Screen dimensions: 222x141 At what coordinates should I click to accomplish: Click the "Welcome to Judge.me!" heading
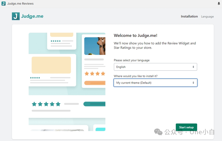pyautogui.click(x=136, y=36)
